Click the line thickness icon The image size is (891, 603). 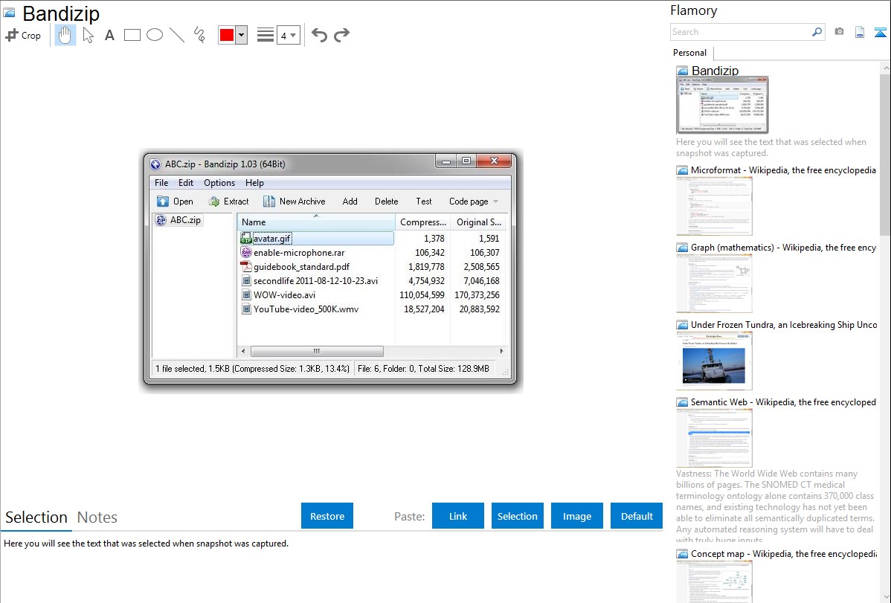point(265,35)
